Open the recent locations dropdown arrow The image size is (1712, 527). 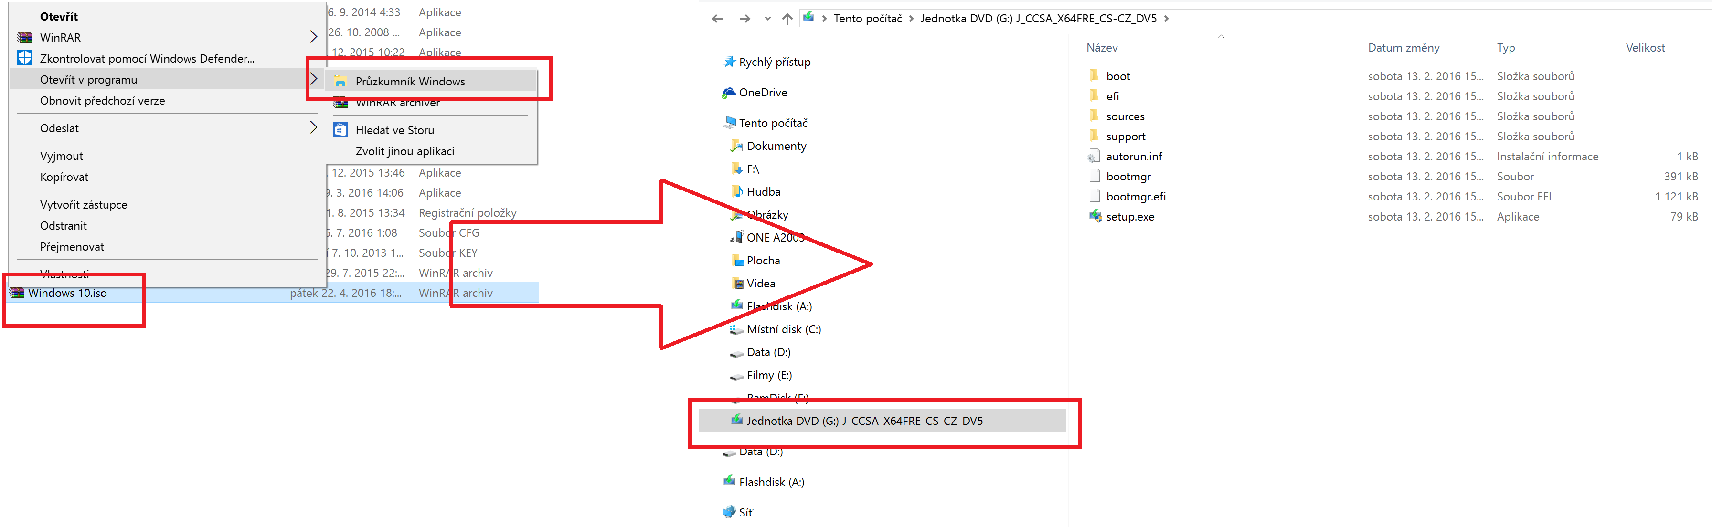[767, 19]
